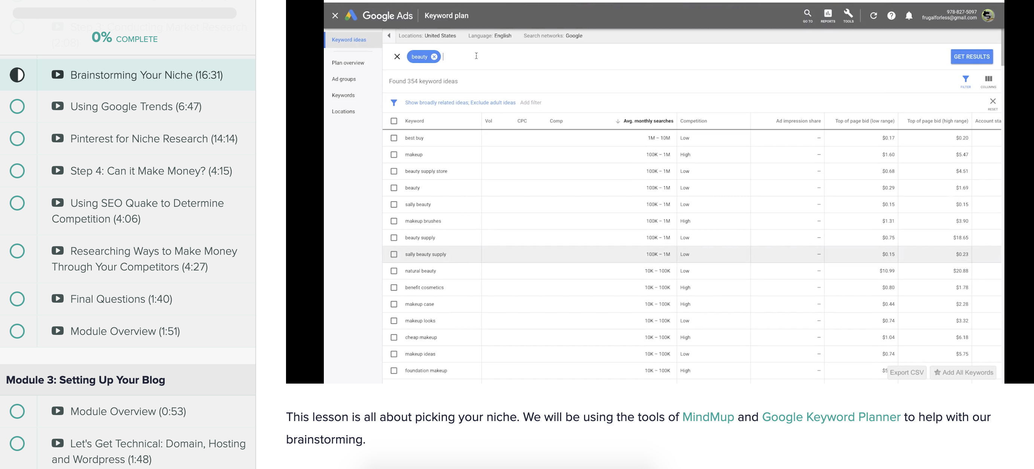Check the box for natural beauty
Screen dimensions: 1034x469
[x=394, y=271]
